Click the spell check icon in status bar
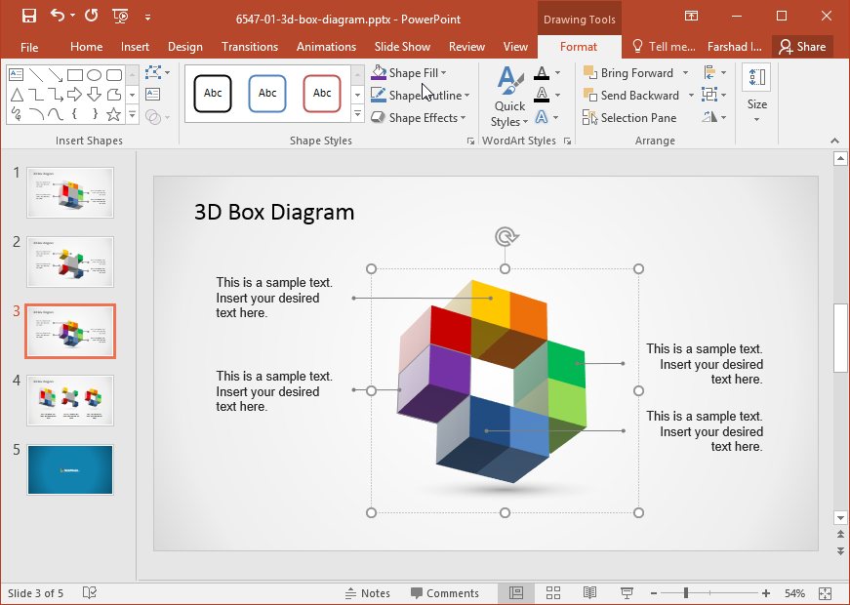 [90, 593]
